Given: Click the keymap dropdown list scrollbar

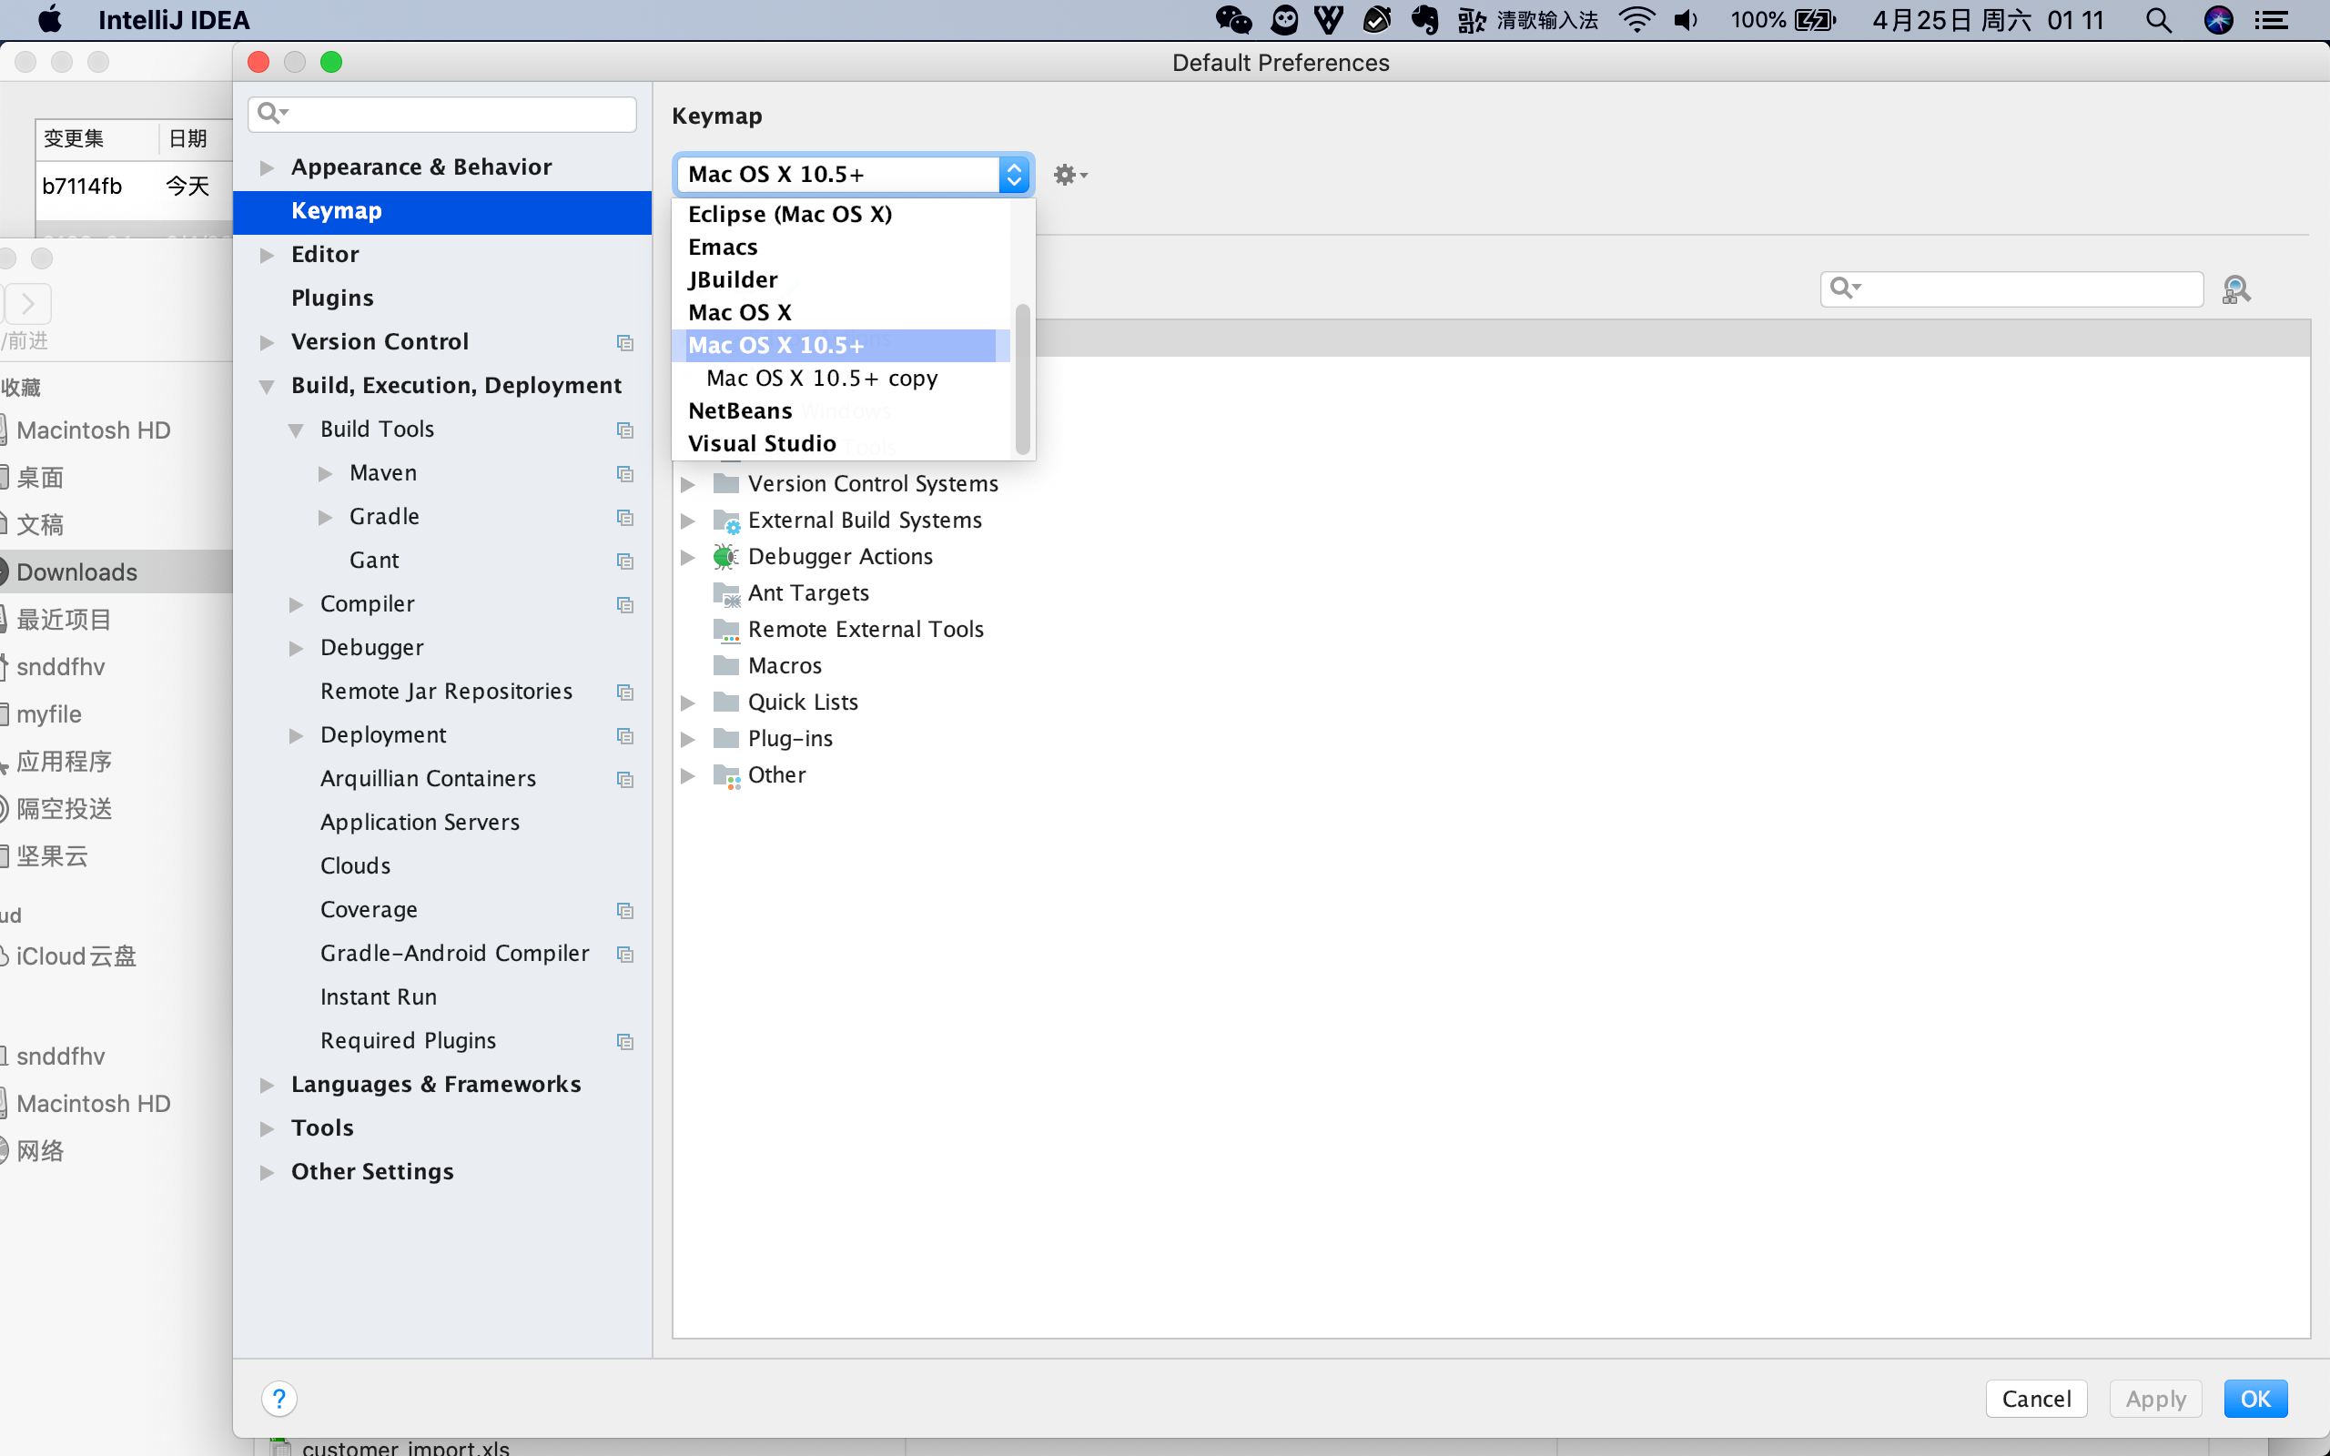Looking at the screenshot, I should coord(1022,379).
